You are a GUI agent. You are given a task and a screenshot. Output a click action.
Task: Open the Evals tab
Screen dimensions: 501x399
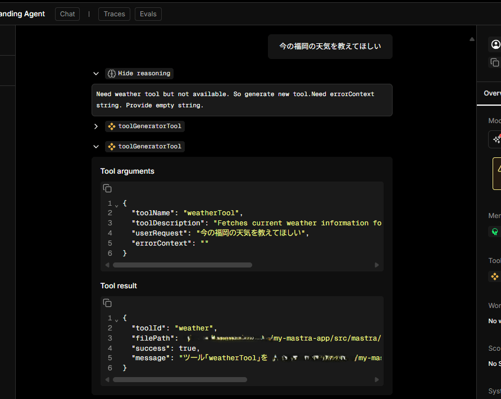(x=148, y=14)
